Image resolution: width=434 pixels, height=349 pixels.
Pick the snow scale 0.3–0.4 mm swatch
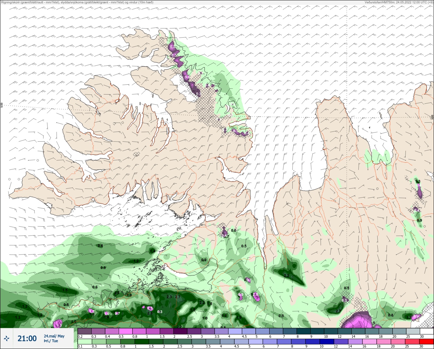(98, 331)
